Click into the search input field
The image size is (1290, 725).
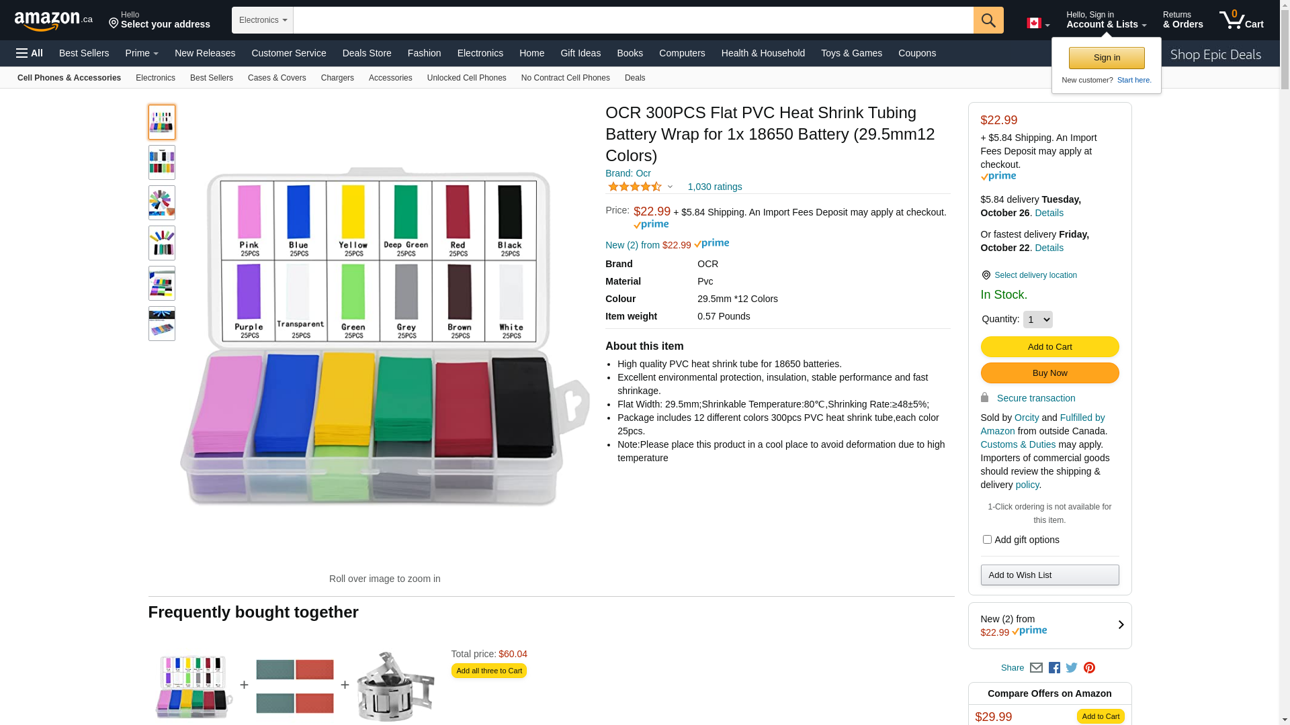tap(633, 20)
